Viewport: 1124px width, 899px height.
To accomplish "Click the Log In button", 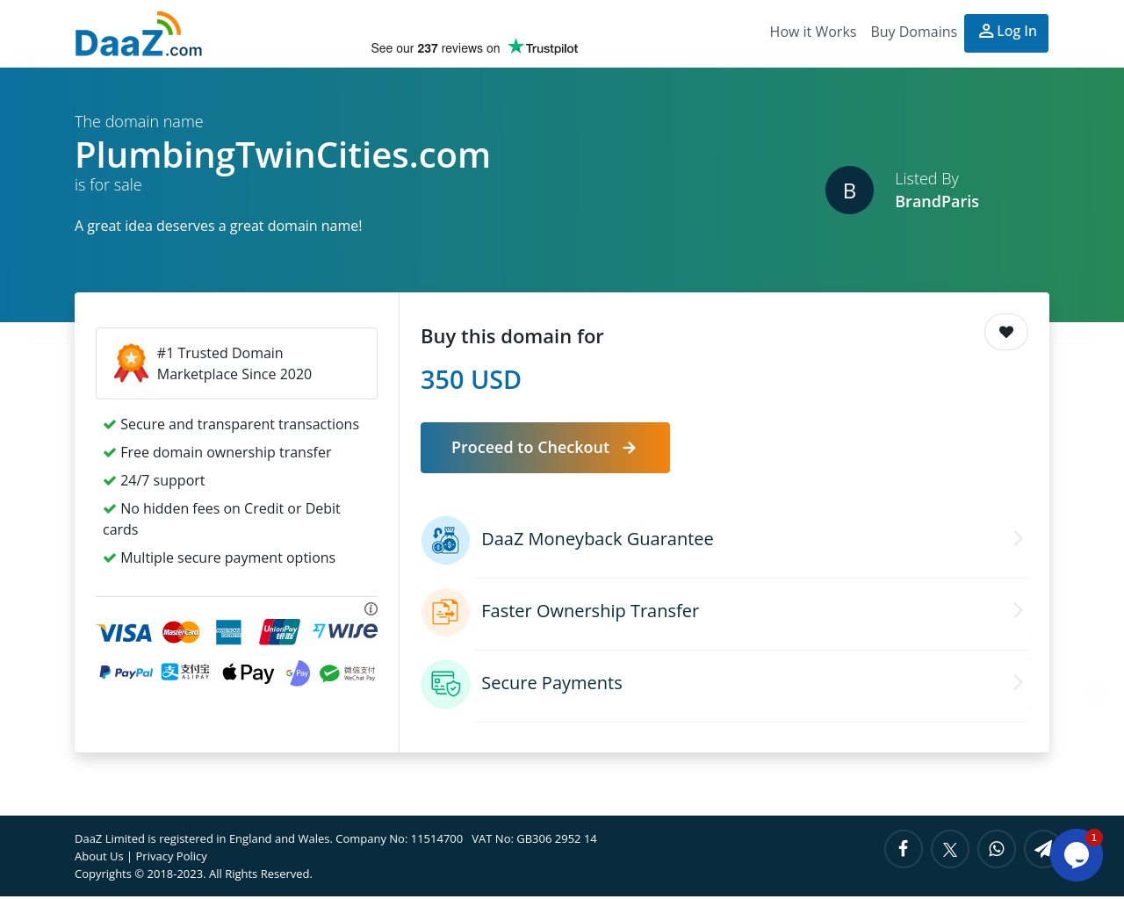I will tap(1006, 33).
